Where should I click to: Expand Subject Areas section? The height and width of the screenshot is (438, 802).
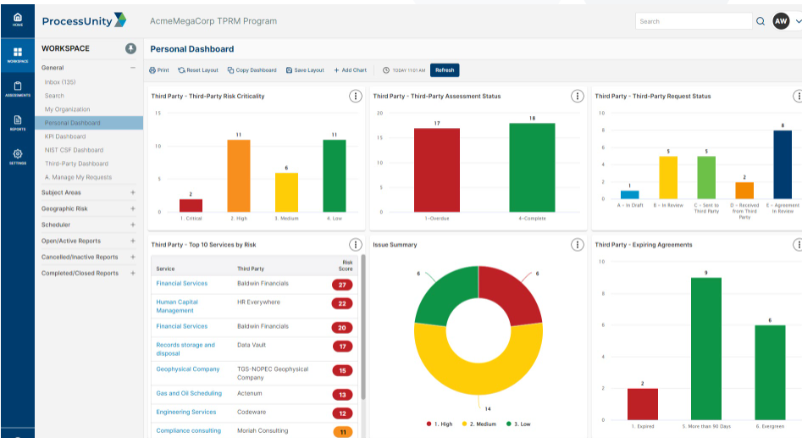[133, 192]
